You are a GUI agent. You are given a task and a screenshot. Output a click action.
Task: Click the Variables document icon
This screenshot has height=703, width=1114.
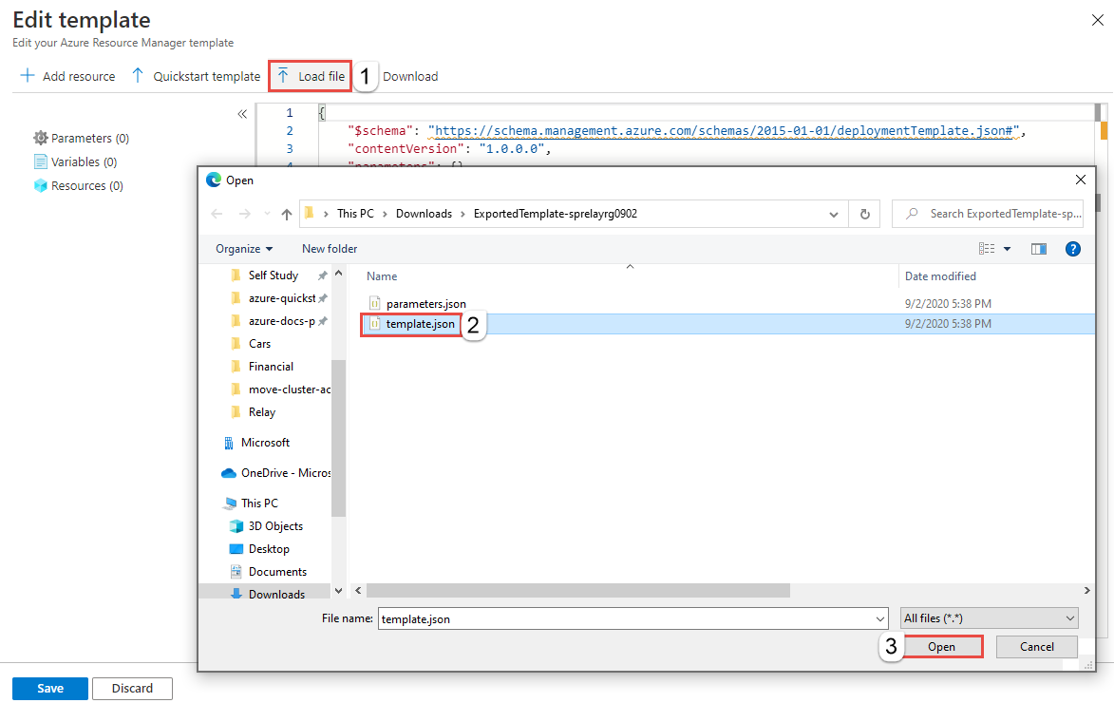point(41,162)
